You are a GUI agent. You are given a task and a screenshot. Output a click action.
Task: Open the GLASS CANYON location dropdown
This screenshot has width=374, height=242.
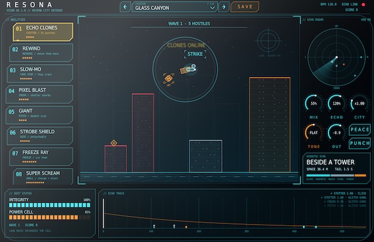[x=175, y=7]
